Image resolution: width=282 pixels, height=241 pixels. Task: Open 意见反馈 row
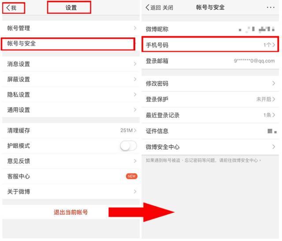71,161
